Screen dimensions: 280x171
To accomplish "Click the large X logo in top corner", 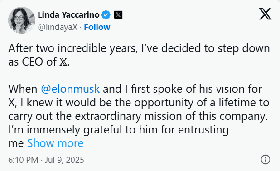I will pos(266,14).
